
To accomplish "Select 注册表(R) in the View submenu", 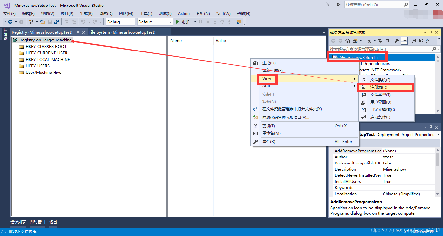I will (x=386, y=87).
